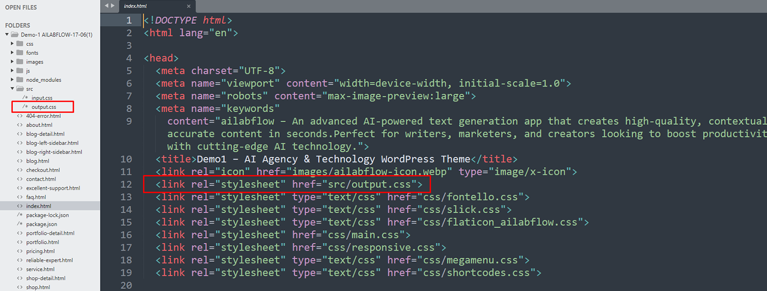The image size is (767, 291).
Task: Click the code icon beside 404-error.html
Action: 20,116
